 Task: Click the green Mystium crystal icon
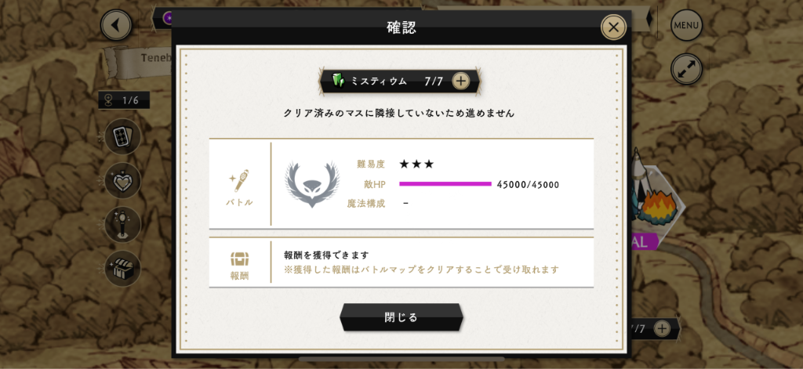point(340,81)
